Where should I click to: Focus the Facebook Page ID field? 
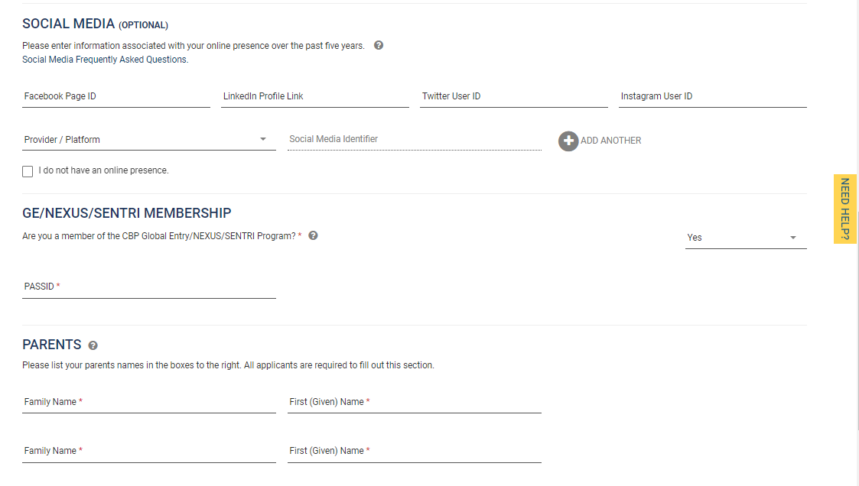[x=116, y=97]
